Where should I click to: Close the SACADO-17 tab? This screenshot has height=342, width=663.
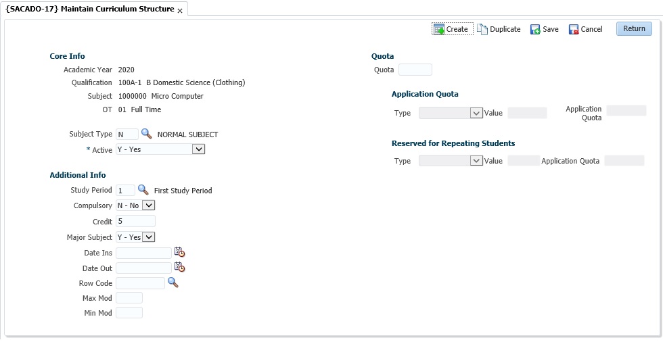point(180,11)
